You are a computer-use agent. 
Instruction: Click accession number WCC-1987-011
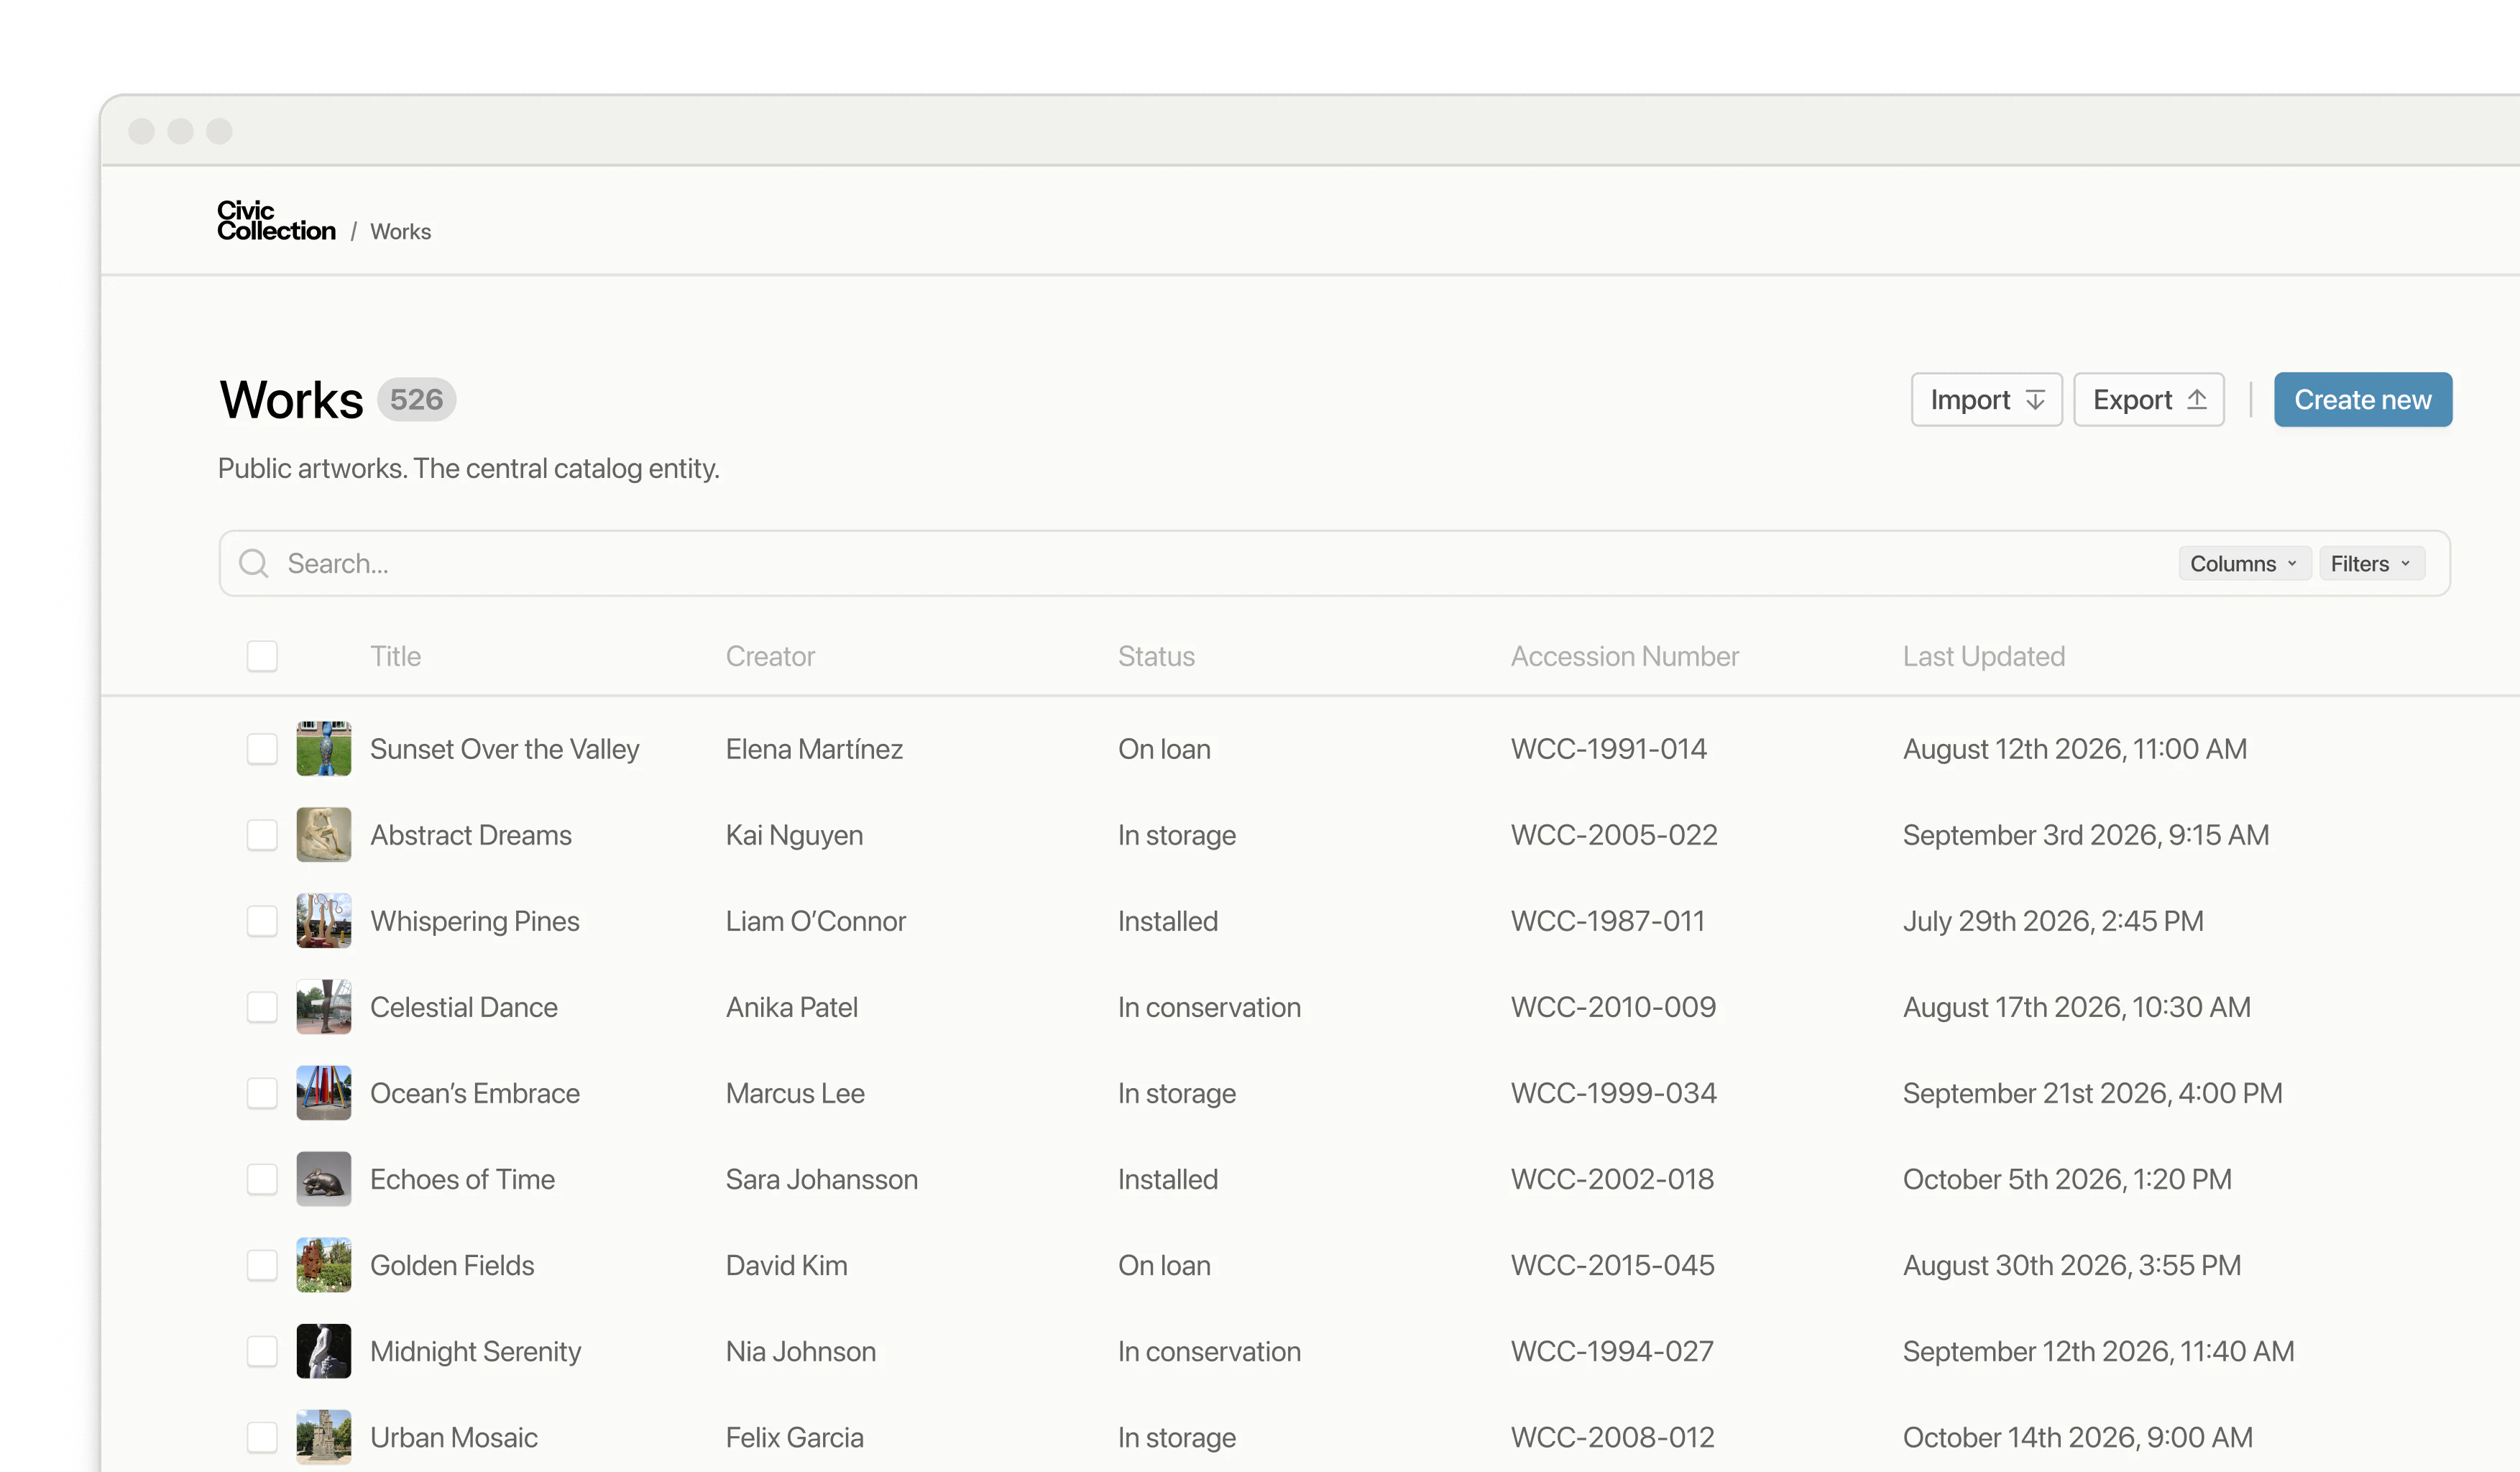(1607, 921)
